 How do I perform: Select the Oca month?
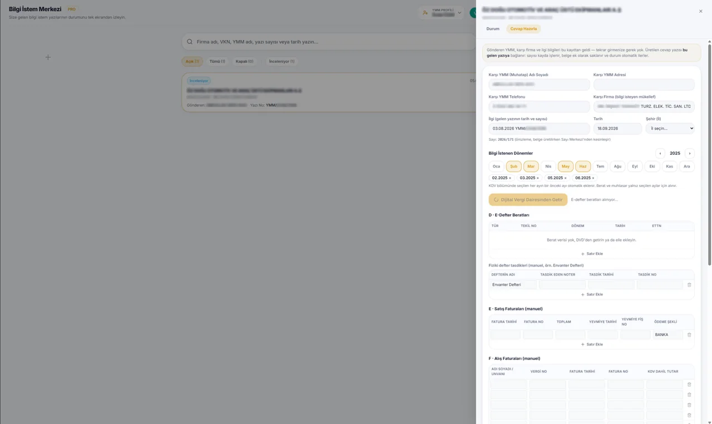(x=497, y=166)
